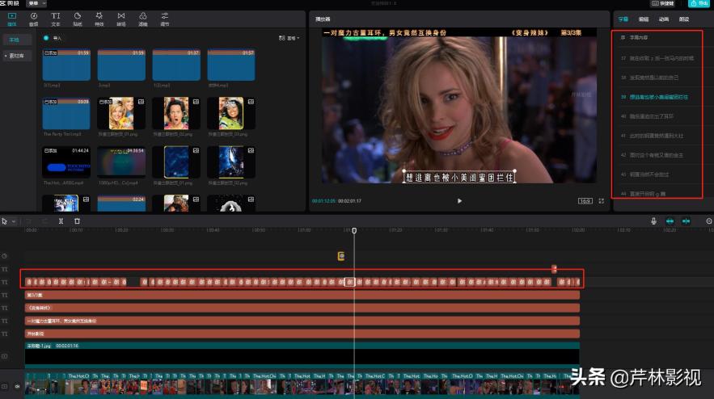Select the media clip with duration 02:24
The width and height of the screenshot is (714, 399).
(x=121, y=204)
